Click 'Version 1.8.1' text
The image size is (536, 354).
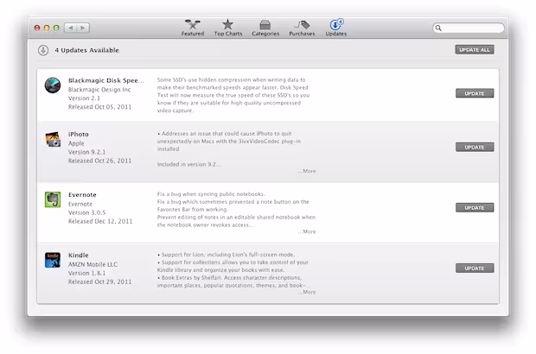coord(86,274)
